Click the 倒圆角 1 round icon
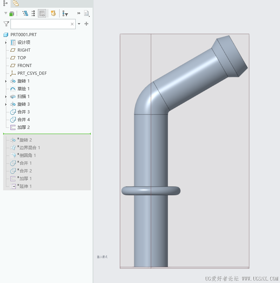This screenshot has height=283, width=280. [x=13, y=156]
